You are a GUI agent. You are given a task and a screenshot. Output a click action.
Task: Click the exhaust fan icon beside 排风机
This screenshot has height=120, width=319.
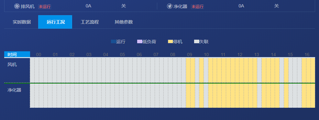(17, 6)
